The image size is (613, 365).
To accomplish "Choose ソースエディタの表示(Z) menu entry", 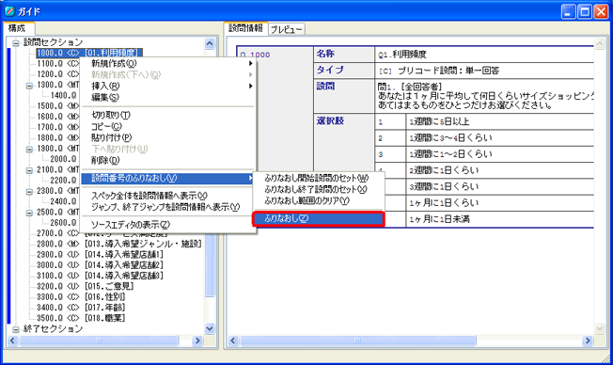I will [168, 225].
